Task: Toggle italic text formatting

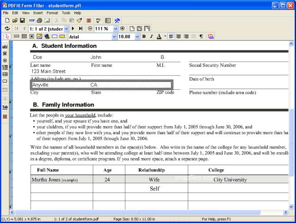Action: pyautogui.click(x=151, y=37)
